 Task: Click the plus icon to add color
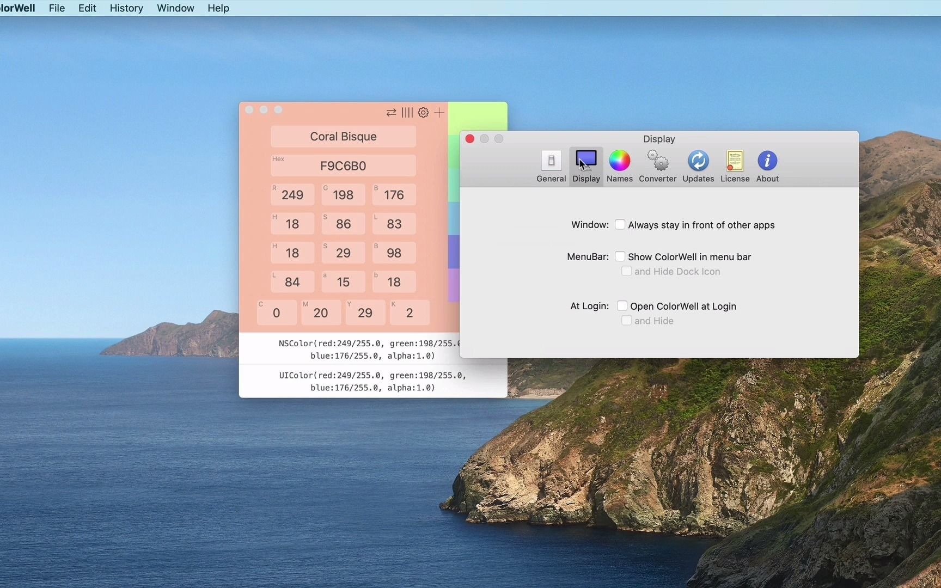pos(439,113)
